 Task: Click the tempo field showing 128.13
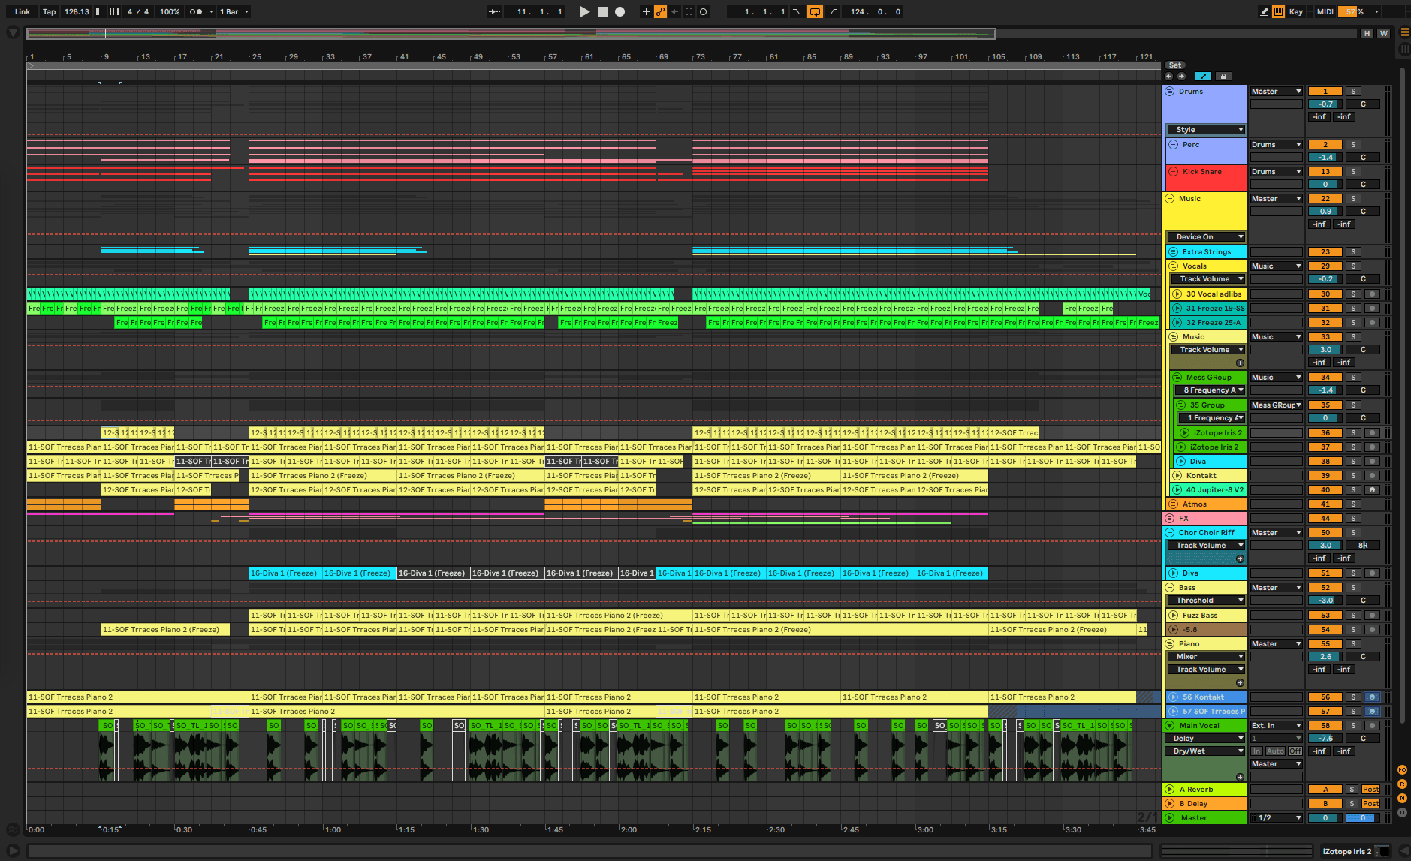click(77, 11)
